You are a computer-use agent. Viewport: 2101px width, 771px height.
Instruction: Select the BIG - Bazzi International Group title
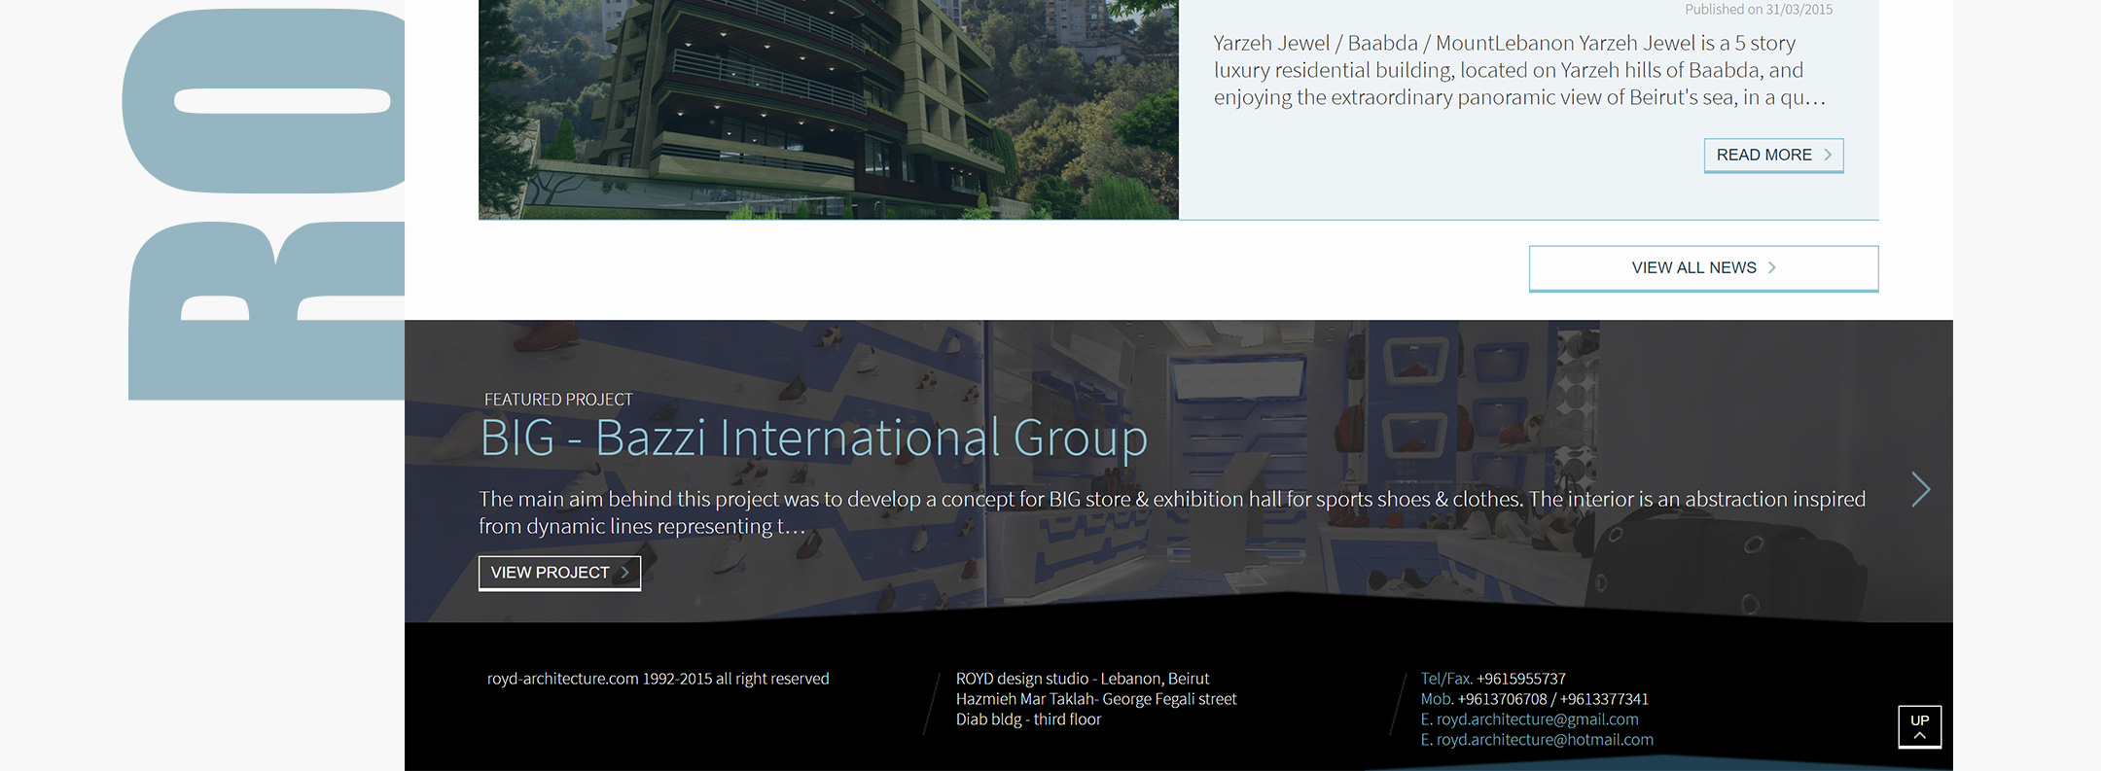pyautogui.click(x=813, y=438)
